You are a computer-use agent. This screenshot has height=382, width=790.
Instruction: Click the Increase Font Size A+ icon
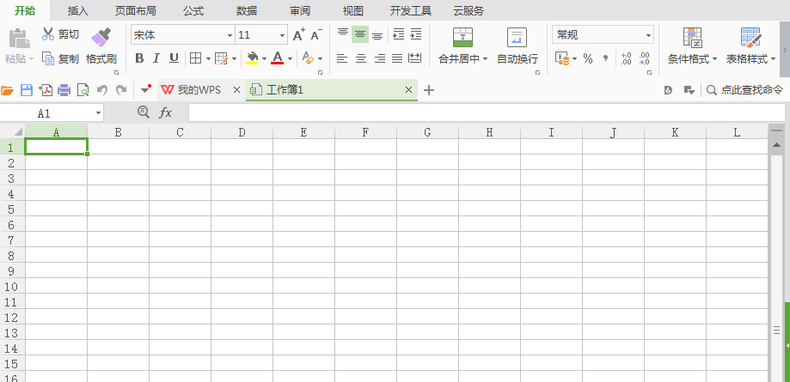pyautogui.click(x=298, y=35)
